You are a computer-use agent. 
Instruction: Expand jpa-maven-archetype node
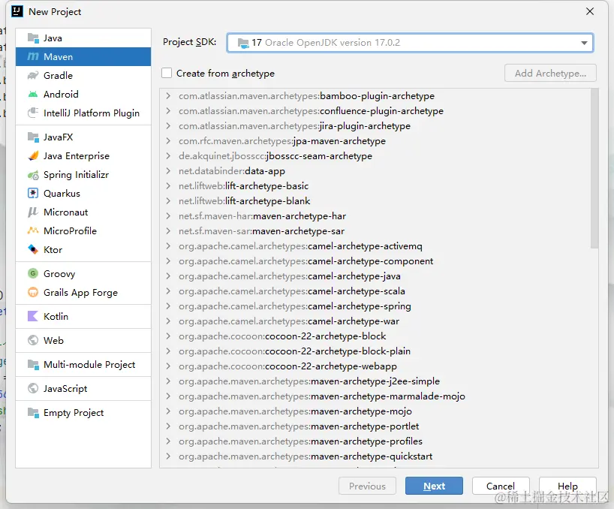coord(168,141)
